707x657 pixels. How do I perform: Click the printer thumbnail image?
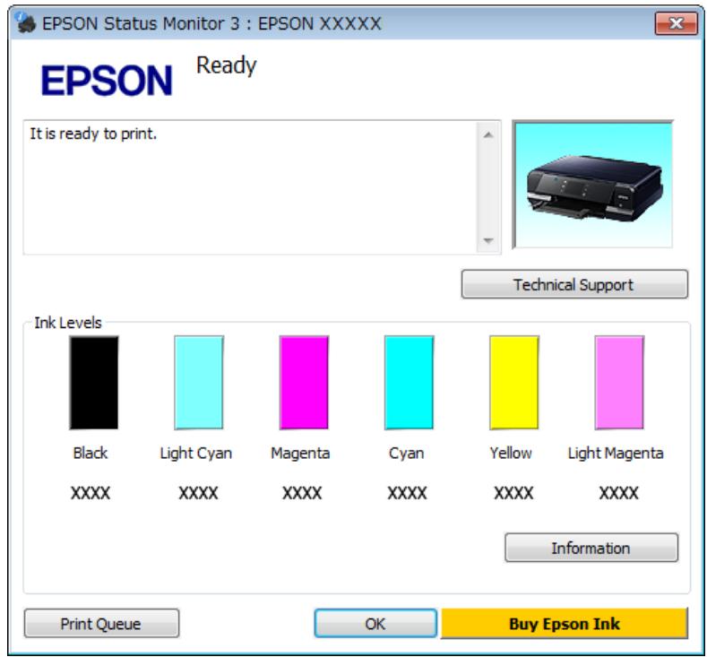593,184
